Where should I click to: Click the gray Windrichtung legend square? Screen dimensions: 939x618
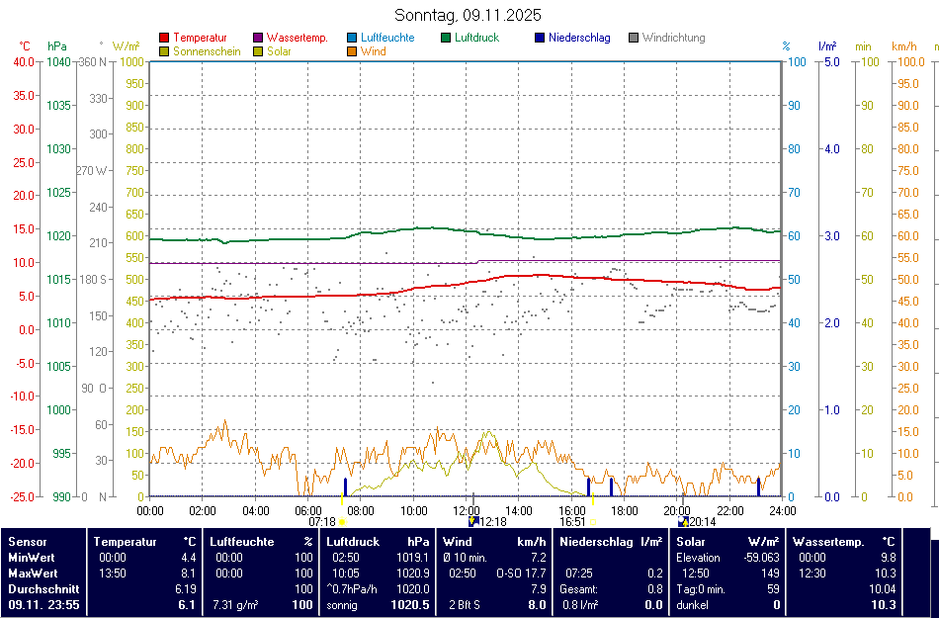coord(634,39)
